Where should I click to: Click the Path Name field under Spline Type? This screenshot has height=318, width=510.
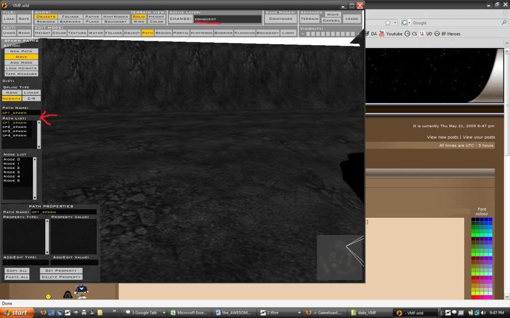pos(21,113)
